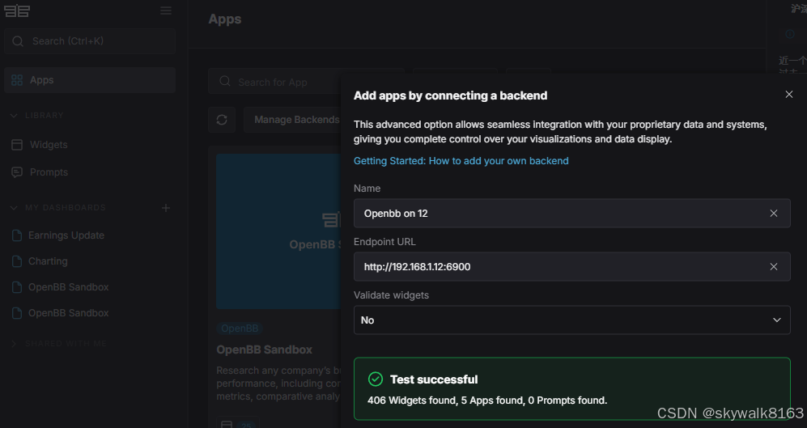Screen dimensions: 807x428
Task: Focus the Search (Ctrl+K) field
Action: click(x=90, y=41)
